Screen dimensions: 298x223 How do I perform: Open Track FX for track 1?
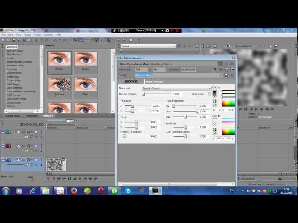pyautogui.click(x=24, y=132)
